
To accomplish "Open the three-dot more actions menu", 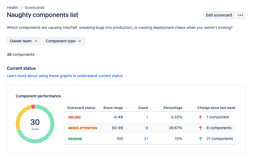I will [240, 15].
